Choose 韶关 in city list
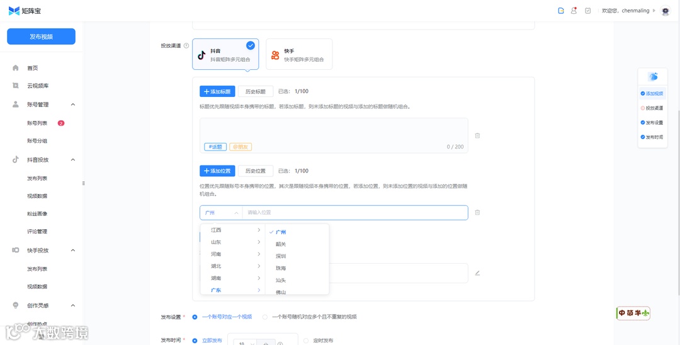Viewport: 680px width, 345px height. pyautogui.click(x=281, y=244)
